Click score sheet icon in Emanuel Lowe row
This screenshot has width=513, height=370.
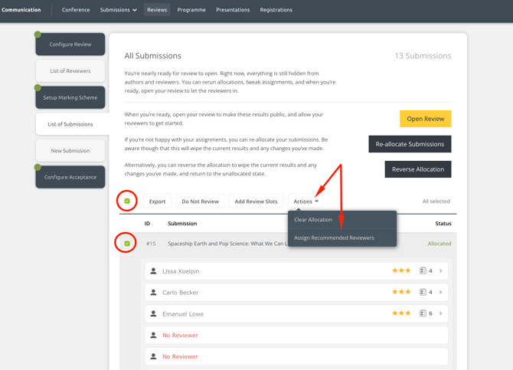[423, 314]
